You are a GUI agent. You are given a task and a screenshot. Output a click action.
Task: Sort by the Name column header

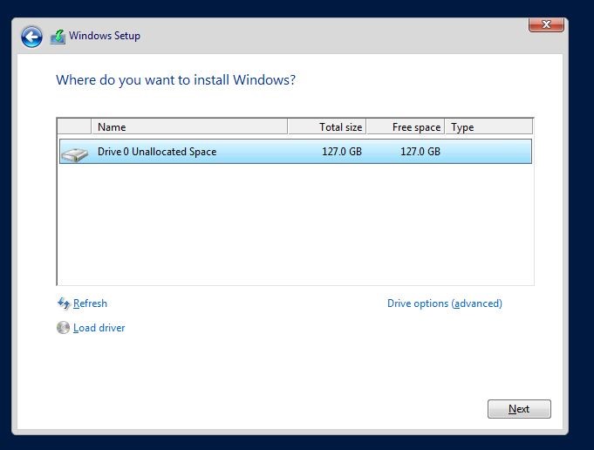click(x=189, y=127)
